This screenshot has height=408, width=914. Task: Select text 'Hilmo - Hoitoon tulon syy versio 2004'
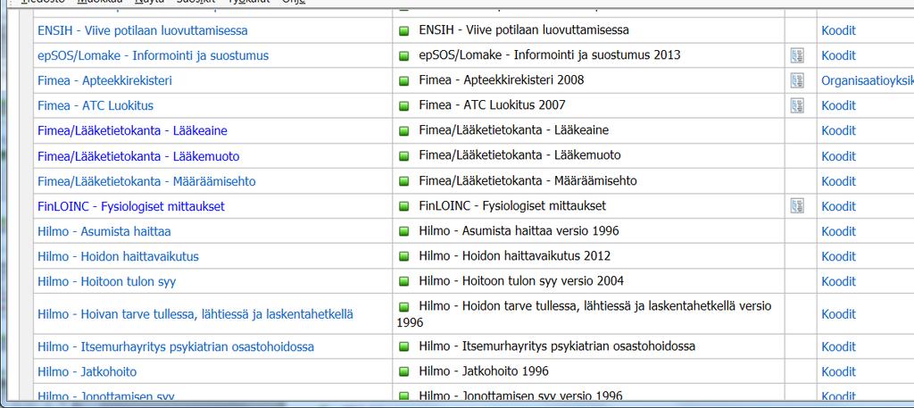click(521, 281)
